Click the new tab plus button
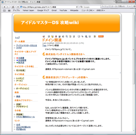 pos(117,2)
